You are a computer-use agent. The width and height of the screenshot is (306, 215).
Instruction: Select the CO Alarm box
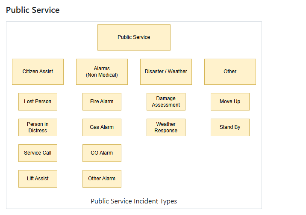tap(102, 153)
